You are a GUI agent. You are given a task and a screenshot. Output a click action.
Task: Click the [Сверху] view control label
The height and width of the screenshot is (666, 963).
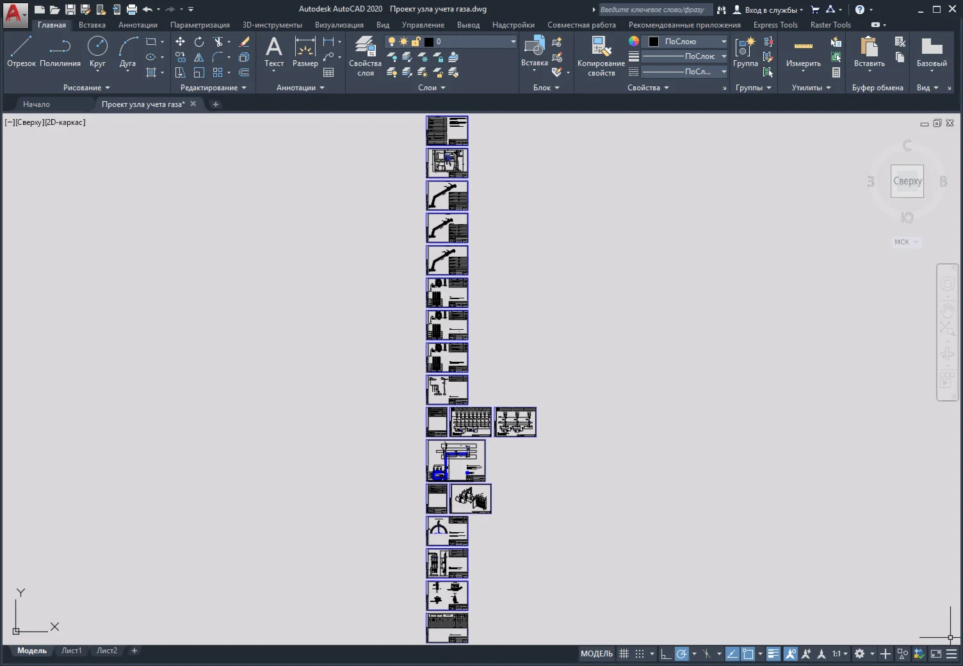click(x=29, y=122)
